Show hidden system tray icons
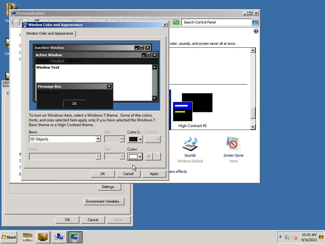 tap(281, 237)
